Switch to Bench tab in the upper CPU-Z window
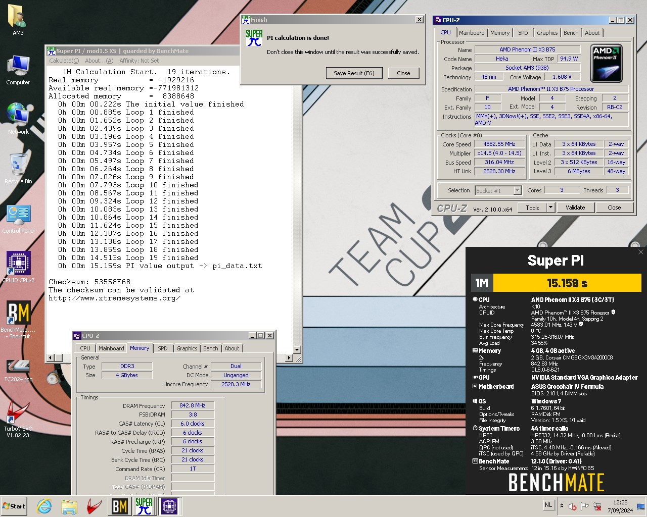Viewport: 647px width, 517px height. [571, 33]
